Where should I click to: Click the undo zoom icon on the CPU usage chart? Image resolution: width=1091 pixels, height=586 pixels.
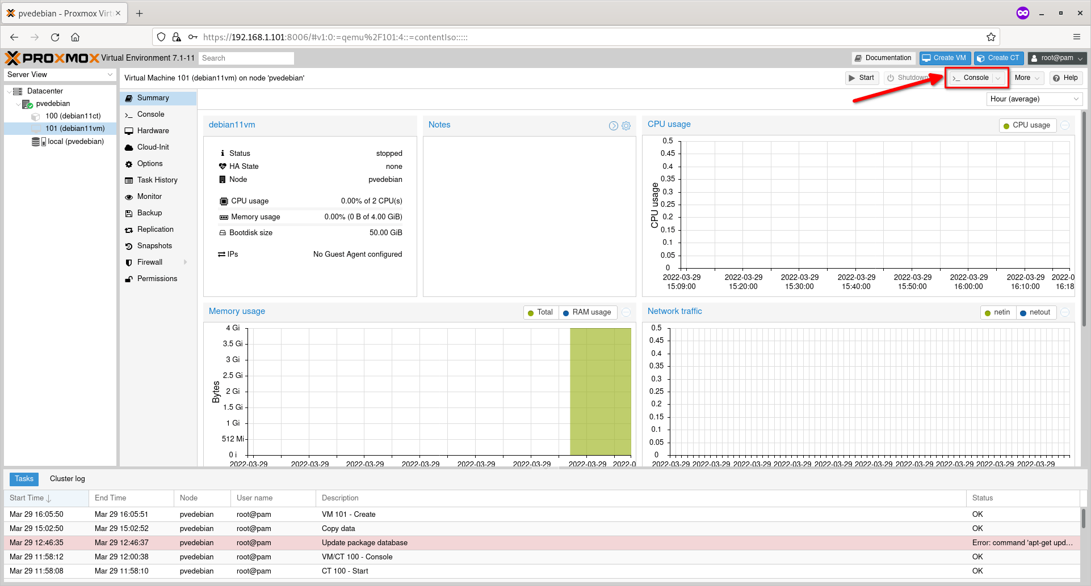pyautogui.click(x=1065, y=125)
